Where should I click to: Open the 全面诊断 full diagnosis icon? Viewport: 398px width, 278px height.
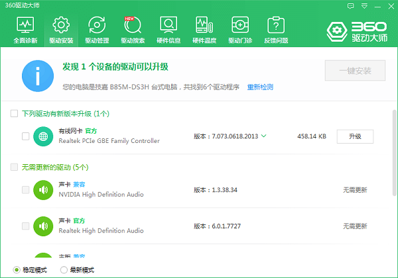coord(25,30)
